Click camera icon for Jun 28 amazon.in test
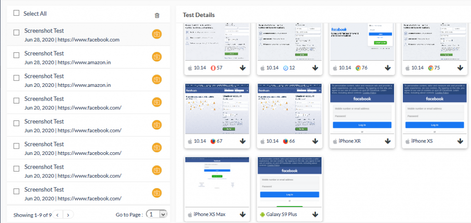The width and height of the screenshot is (471, 223). 157,57
